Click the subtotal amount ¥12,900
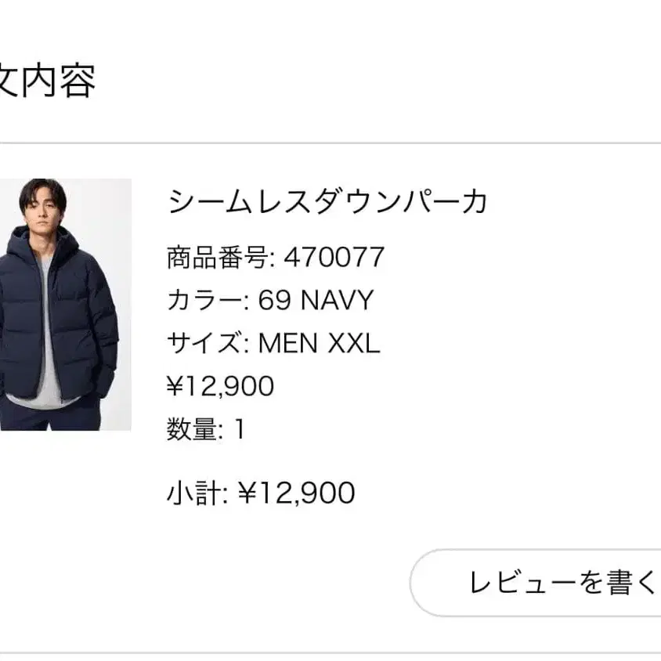Image resolution: width=661 pixels, height=661 pixels. click(x=296, y=493)
